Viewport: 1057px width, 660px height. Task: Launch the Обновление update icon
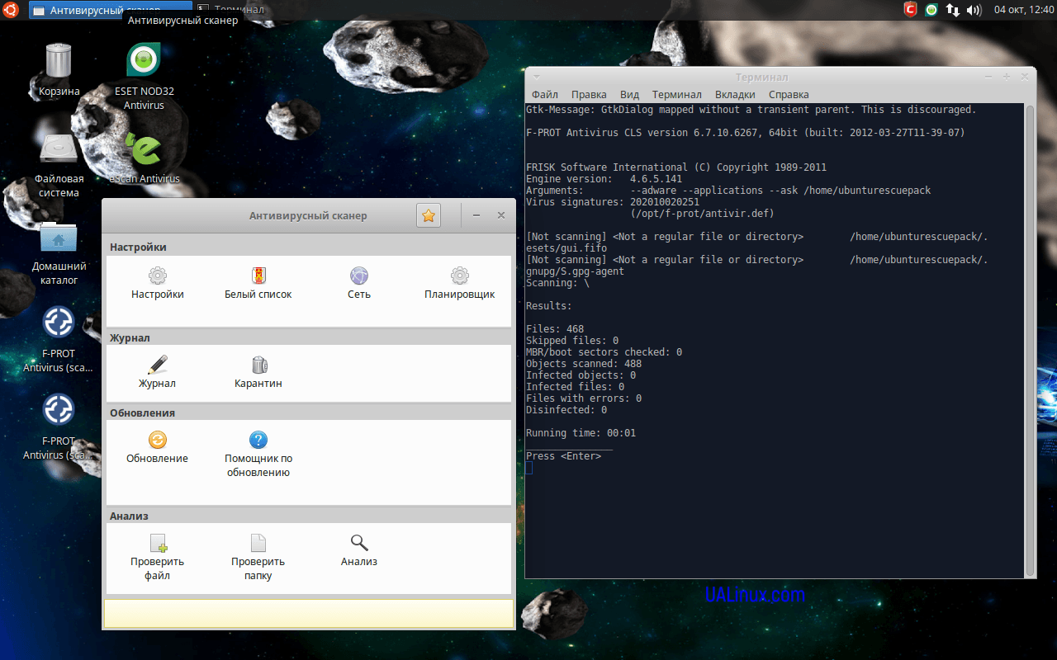[x=157, y=447]
